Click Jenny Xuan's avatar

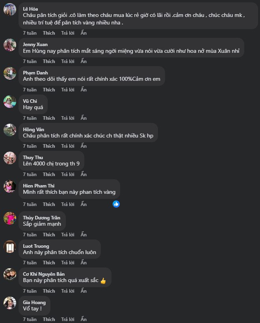10,45
